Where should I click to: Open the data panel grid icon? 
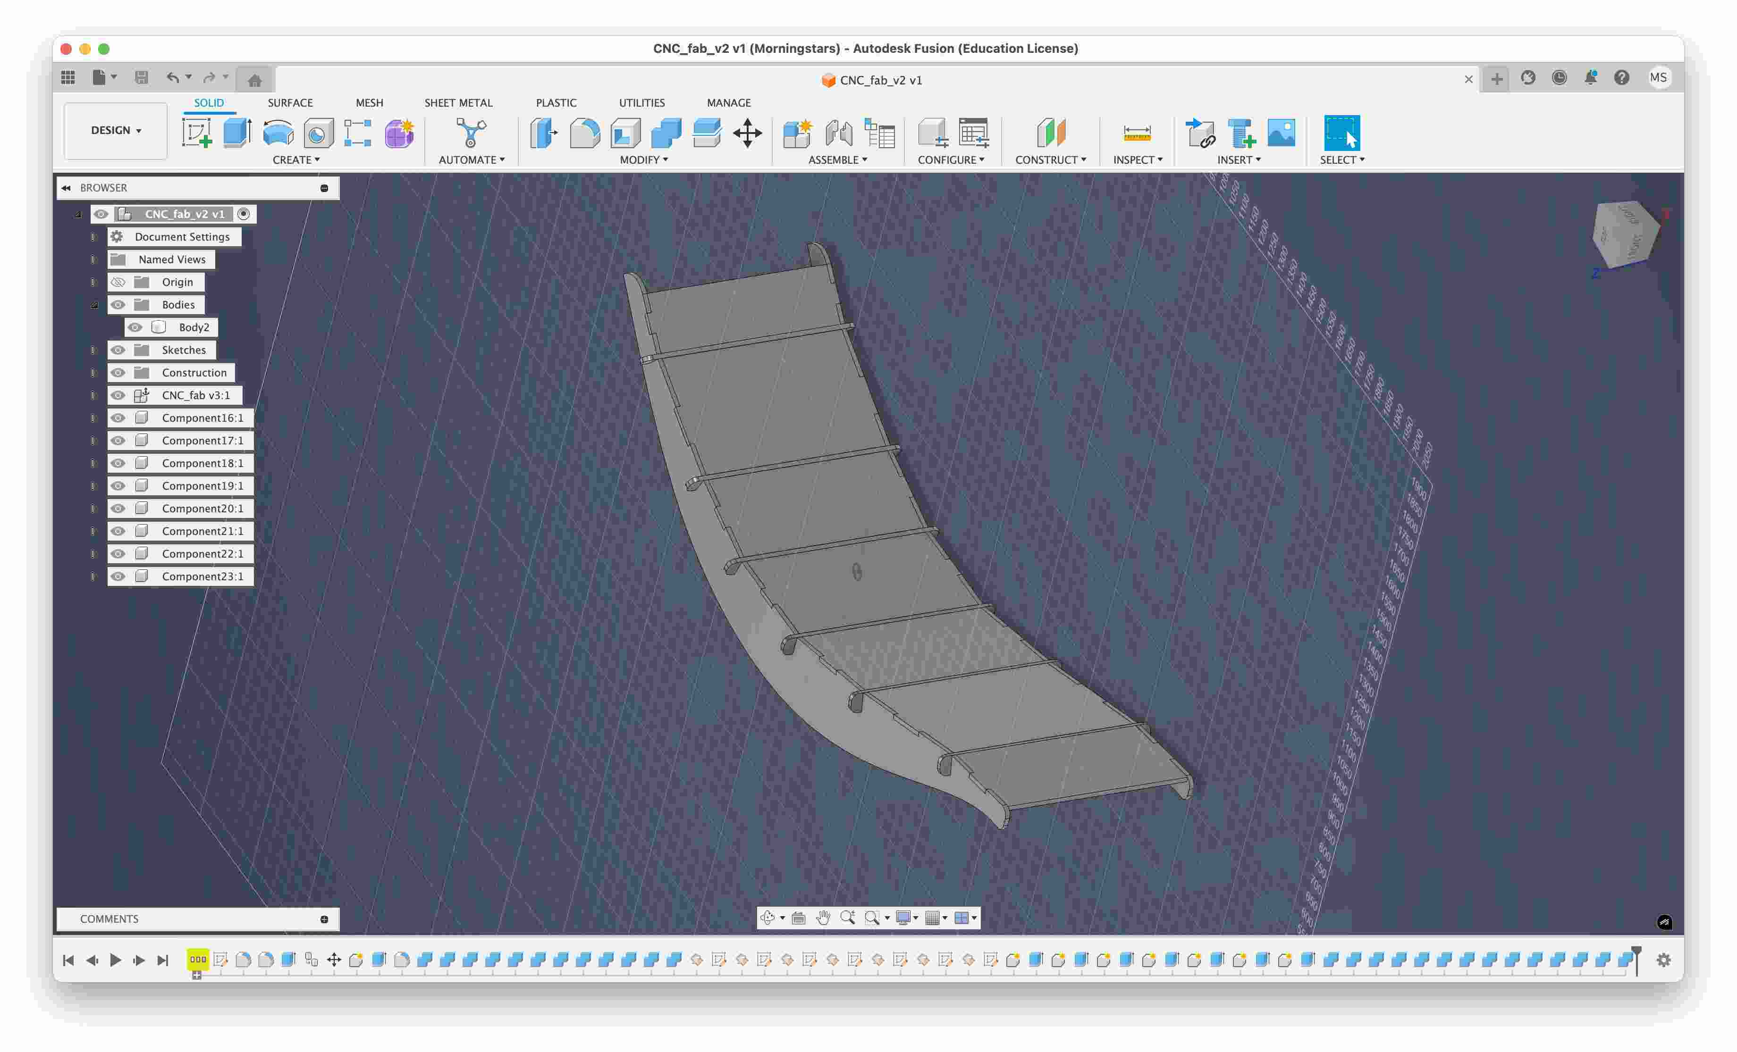[x=67, y=77]
